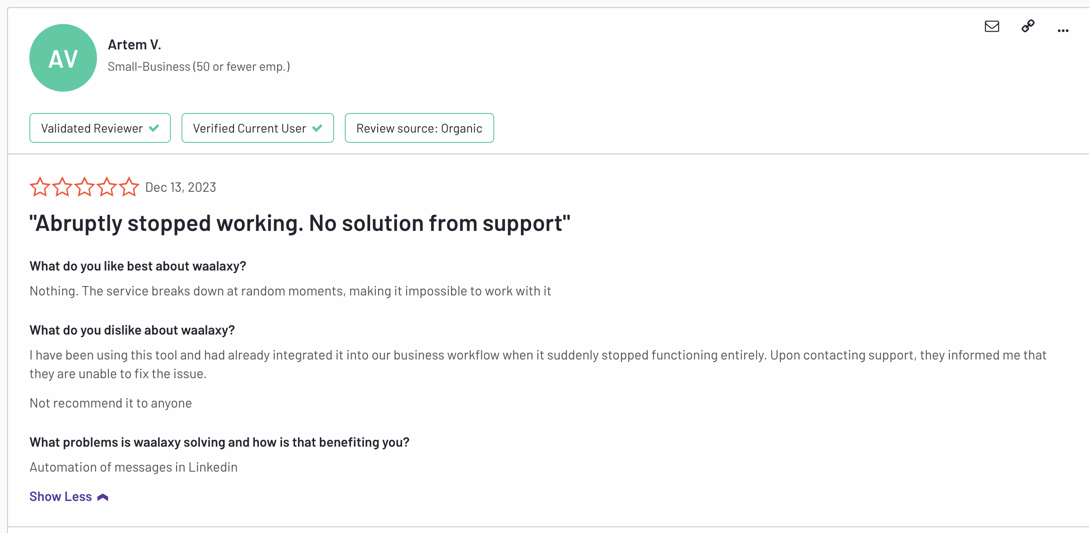Click the AV avatar circle

tap(63, 58)
